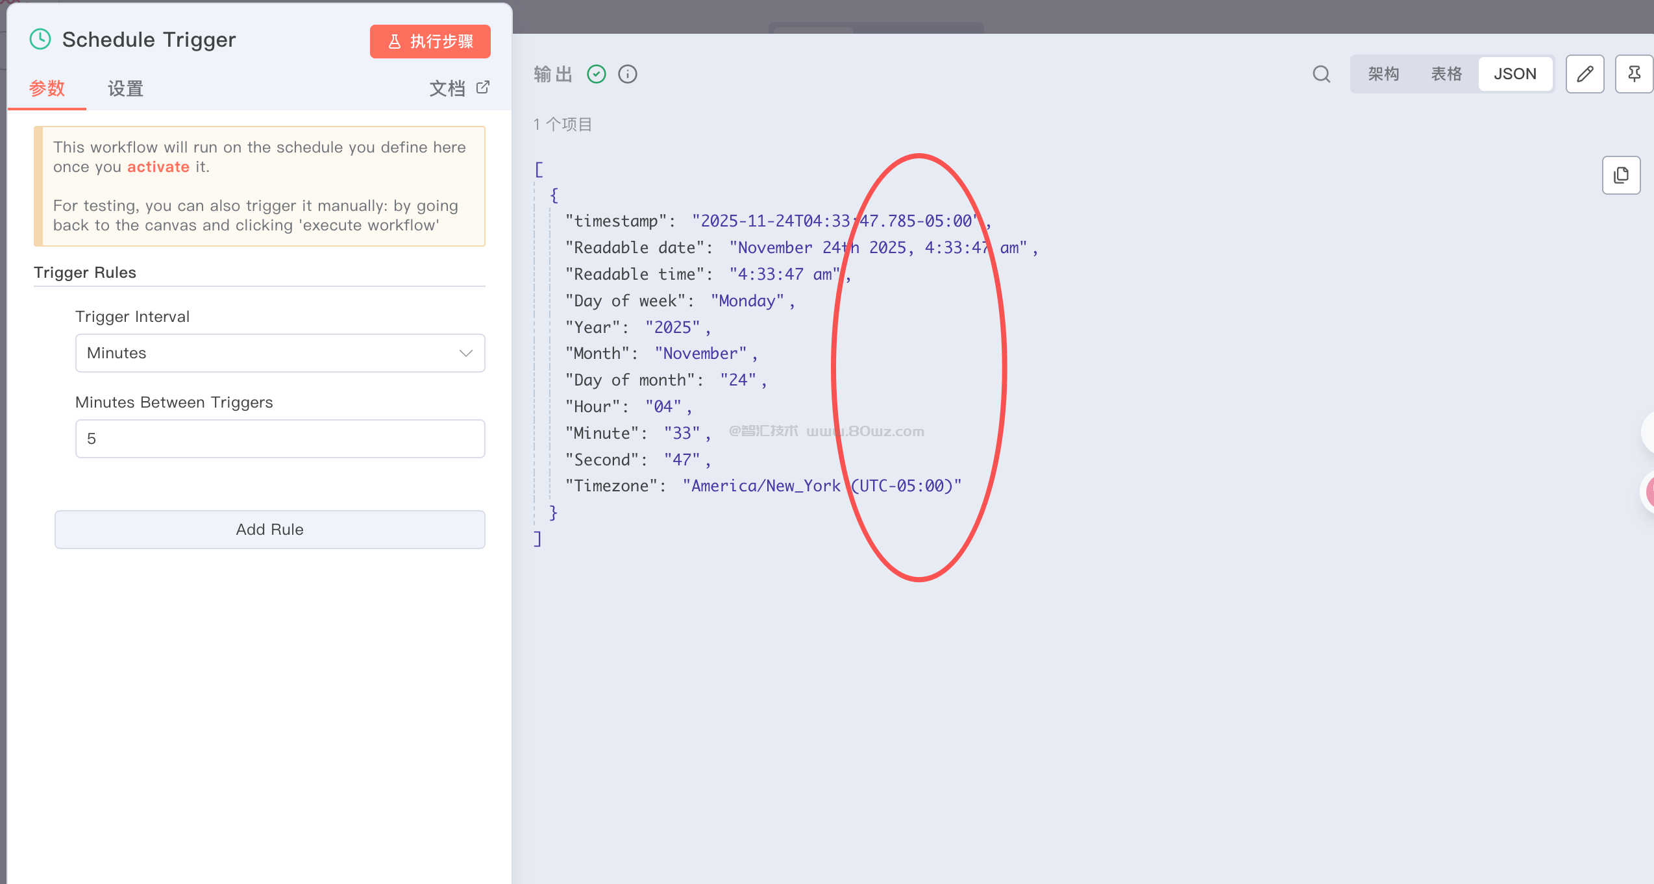Click the pencil edit output icon
1654x884 pixels.
pyautogui.click(x=1585, y=74)
